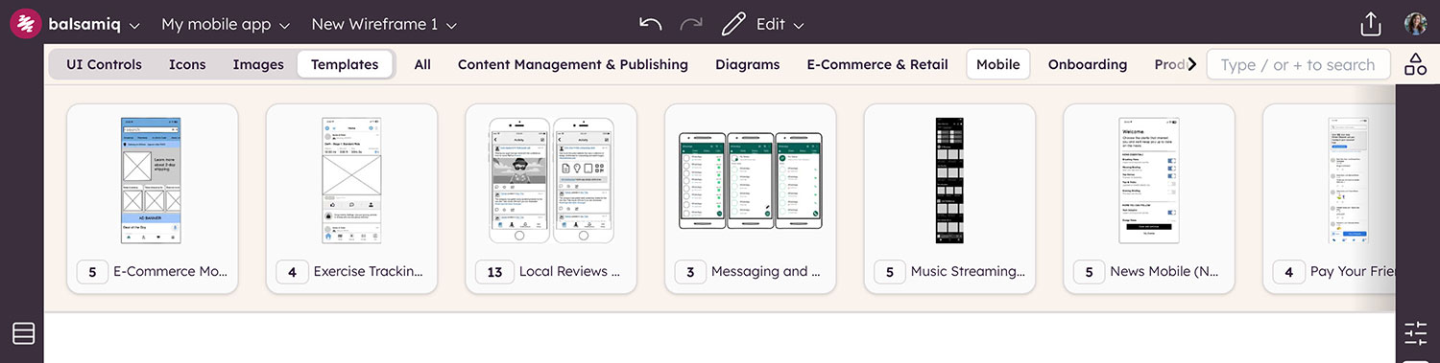Filter by E-Commerce & Retail

876,64
